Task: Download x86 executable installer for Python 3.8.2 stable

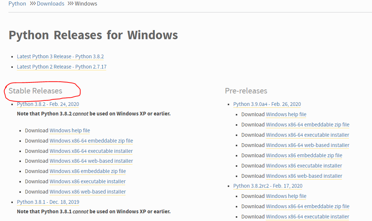Action: coord(88,181)
